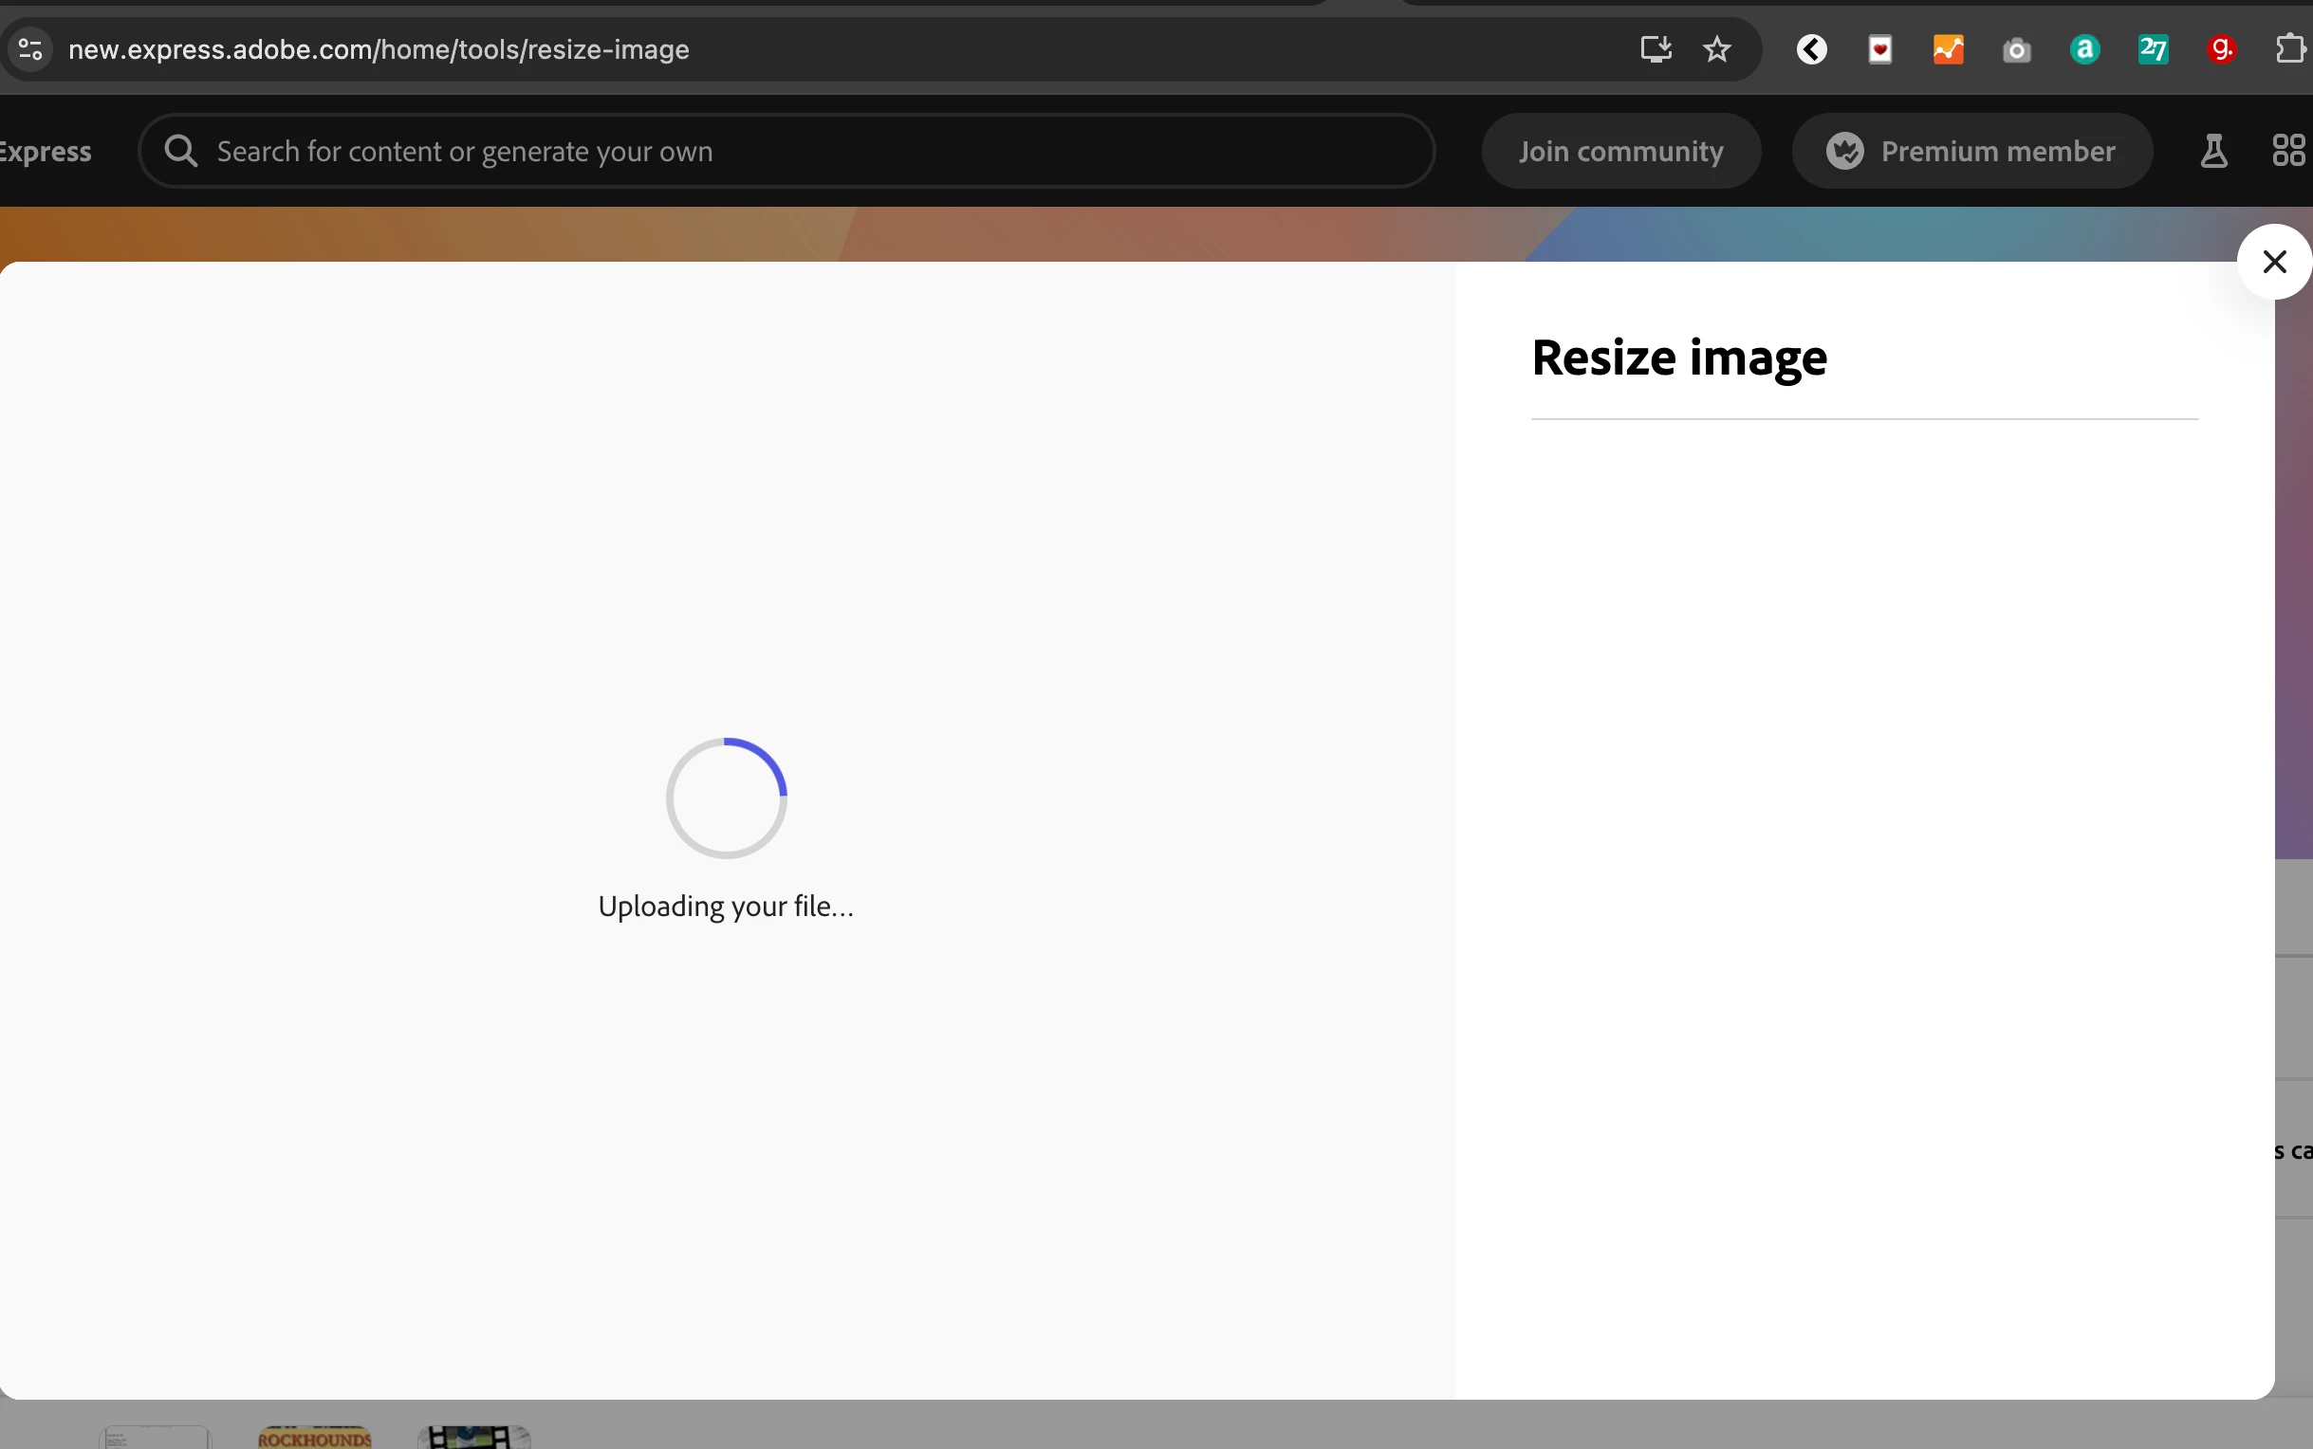This screenshot has height=1449, width=2313.
Task: Open the ROCKHOUNDS thumbnail at the bottom
Action: coord(314,1437)
